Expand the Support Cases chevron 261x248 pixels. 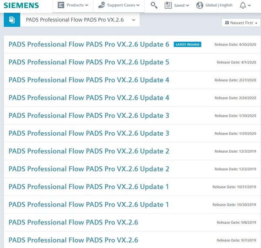tap(138, 5)
